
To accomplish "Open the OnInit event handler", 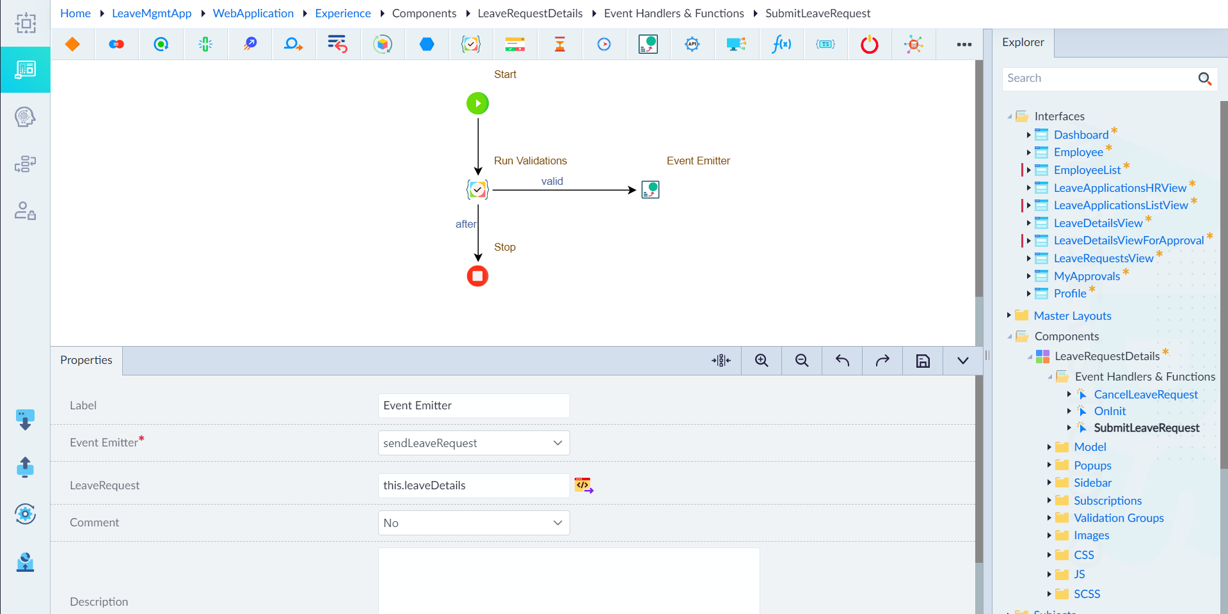I will point(1110,411).
